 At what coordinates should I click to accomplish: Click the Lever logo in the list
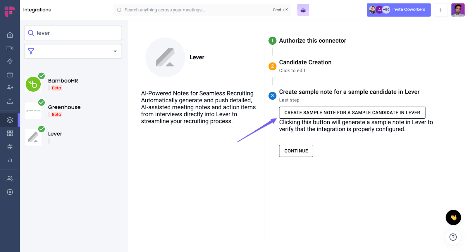33,137
